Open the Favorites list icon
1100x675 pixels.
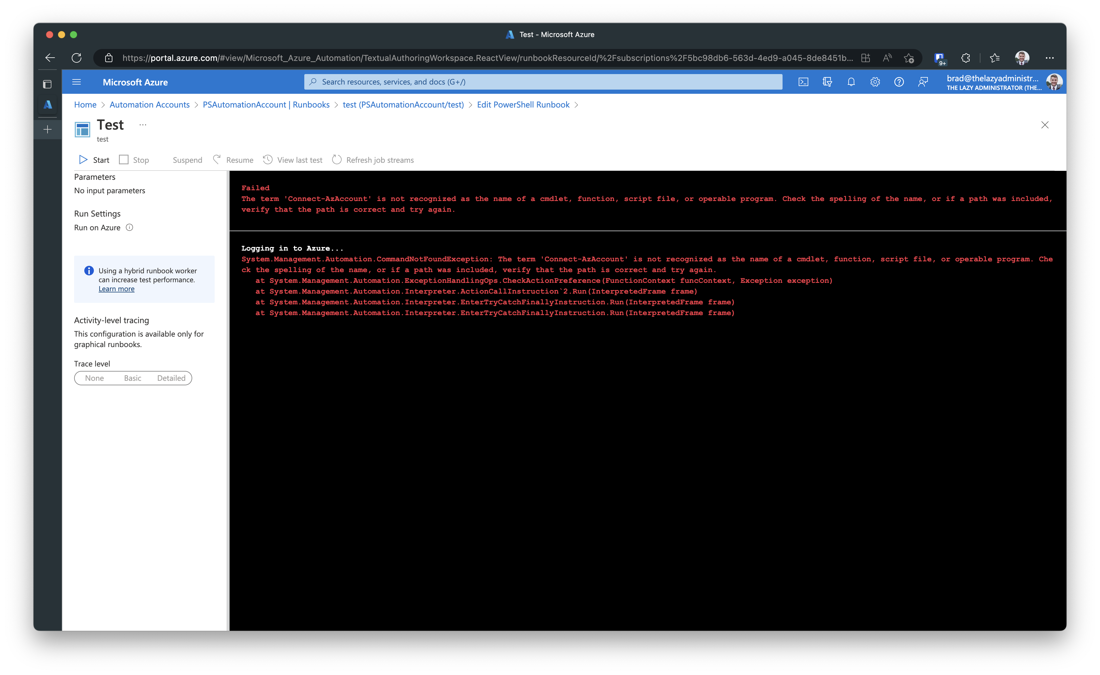click(x=994, y=58)
